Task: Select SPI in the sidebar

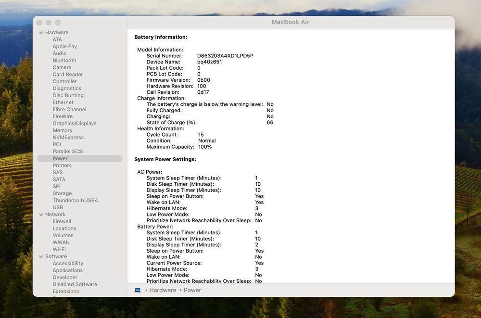Action: pyautogui.click(x=56, y=186)
